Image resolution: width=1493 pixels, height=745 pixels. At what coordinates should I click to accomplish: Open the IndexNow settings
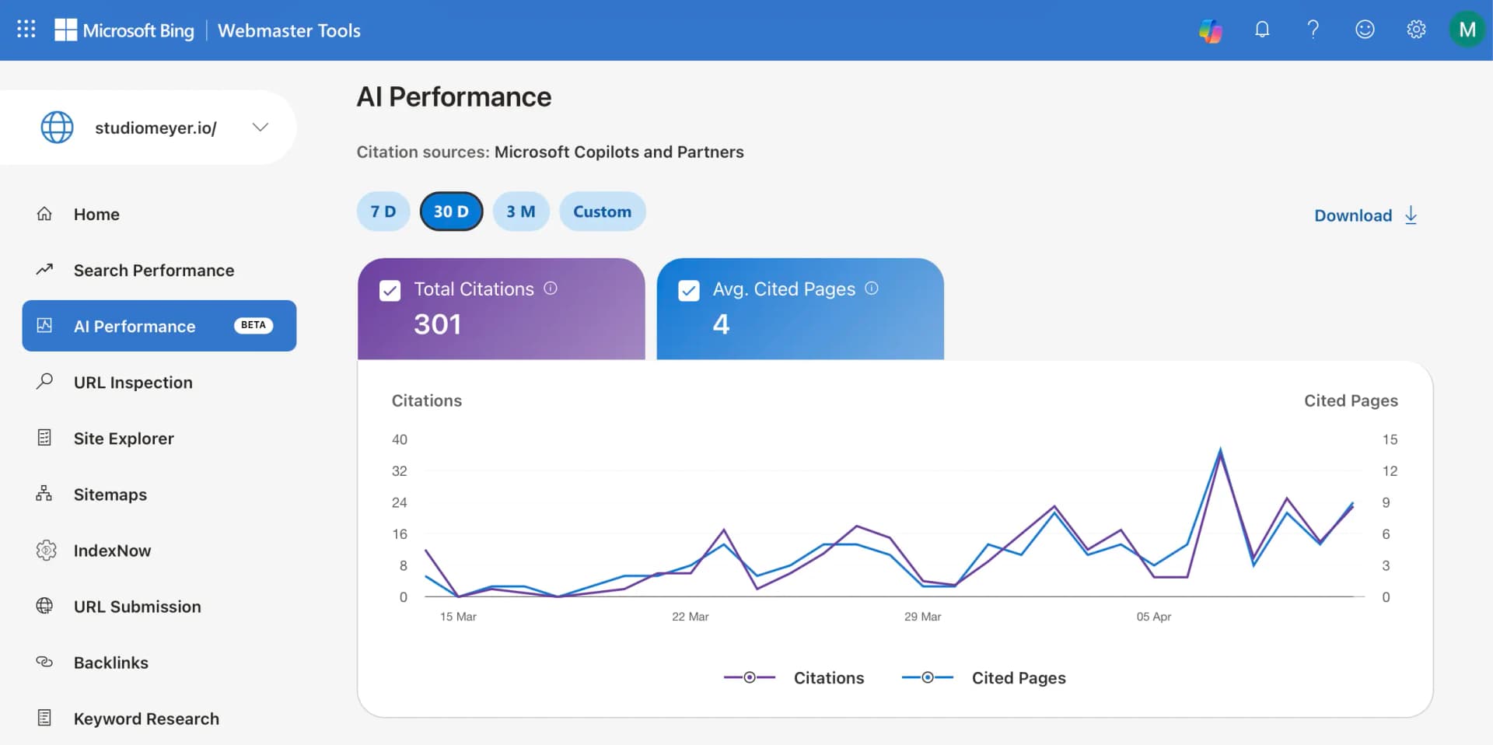tap(112, 550)
